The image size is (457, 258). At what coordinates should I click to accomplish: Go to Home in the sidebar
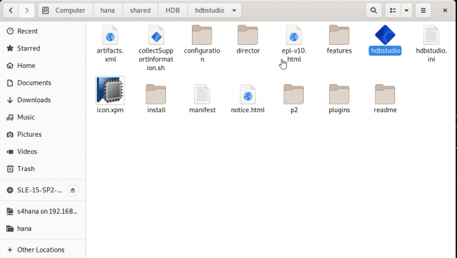point(43,65)
